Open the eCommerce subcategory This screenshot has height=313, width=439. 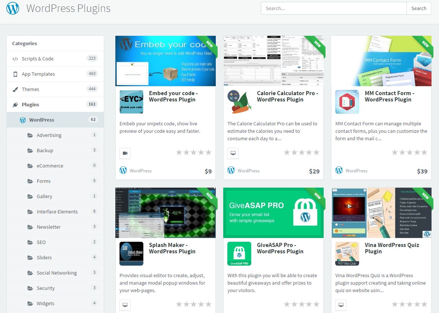pos(55,166)
